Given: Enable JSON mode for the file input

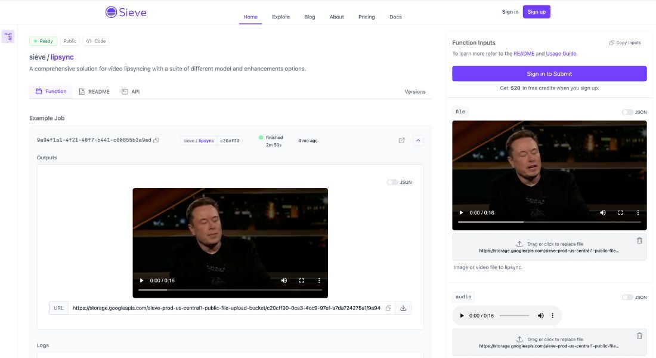Looking at the screenshot, I should pyautogui.click(x=627, y=112).
